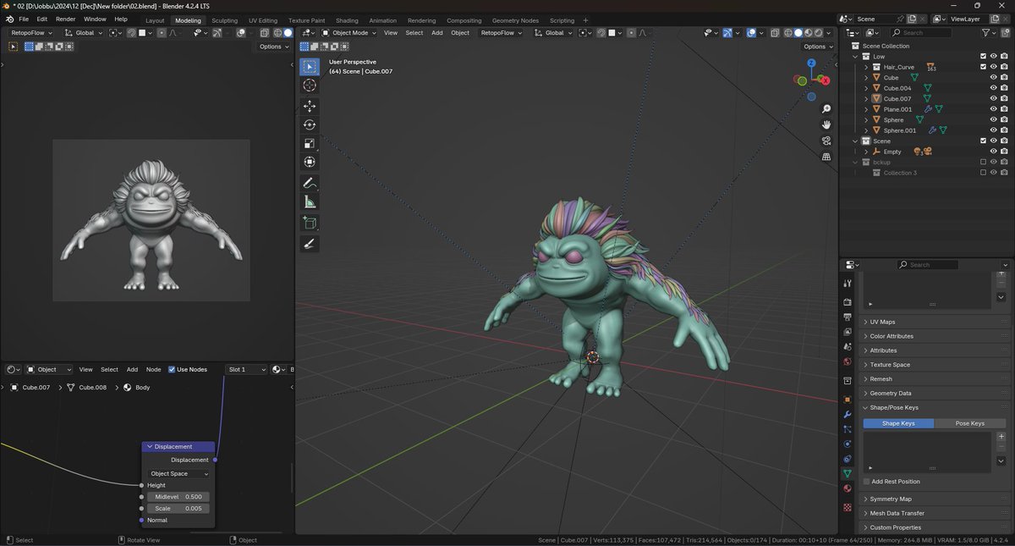1015x546 pixels.
Task: Click the Shape Keys button
Action: [x=898, y=423]
